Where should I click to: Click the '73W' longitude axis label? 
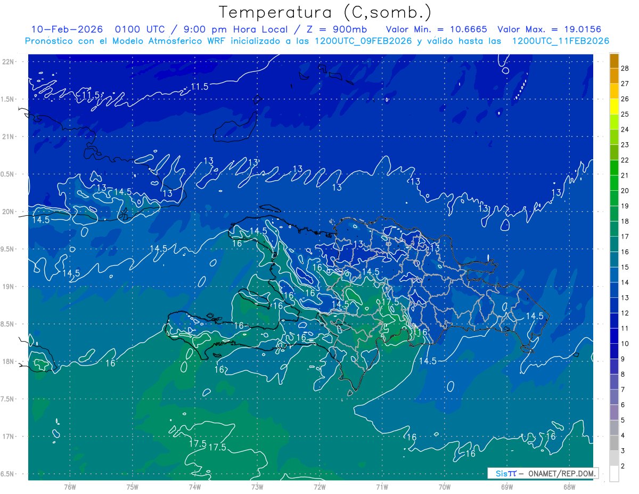pos(257,488)
